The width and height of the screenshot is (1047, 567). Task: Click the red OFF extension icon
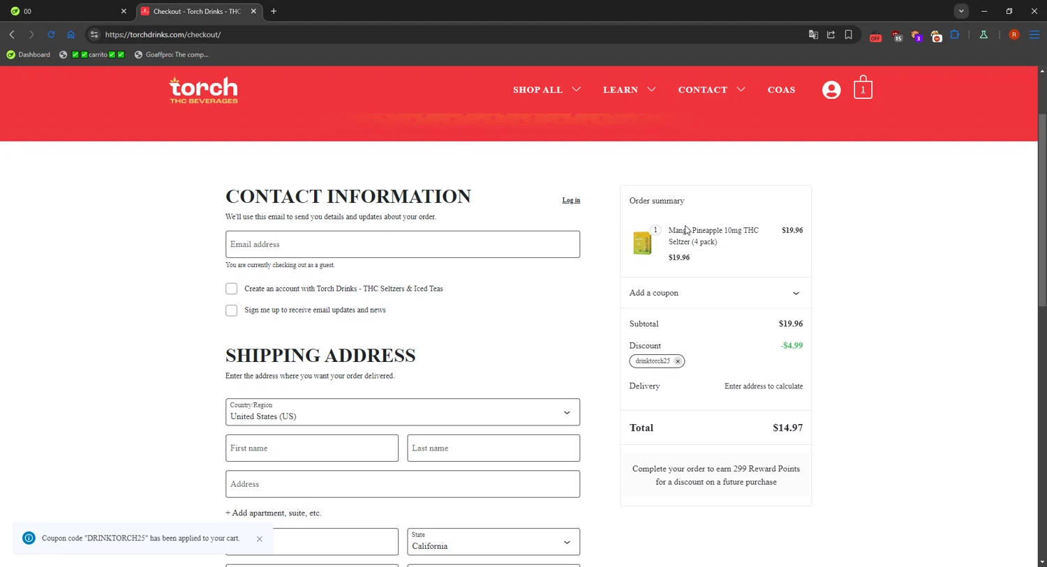(875, 36)
